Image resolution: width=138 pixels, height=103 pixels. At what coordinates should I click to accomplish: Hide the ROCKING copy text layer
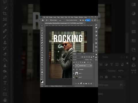(x=74, y=66)
